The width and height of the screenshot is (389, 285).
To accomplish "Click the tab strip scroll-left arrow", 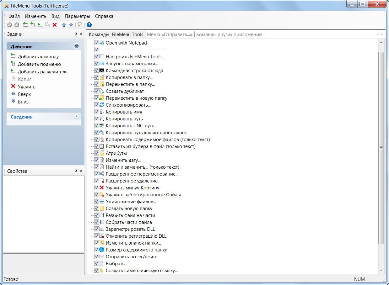I will pyautogui.click(x=378, y=34).
